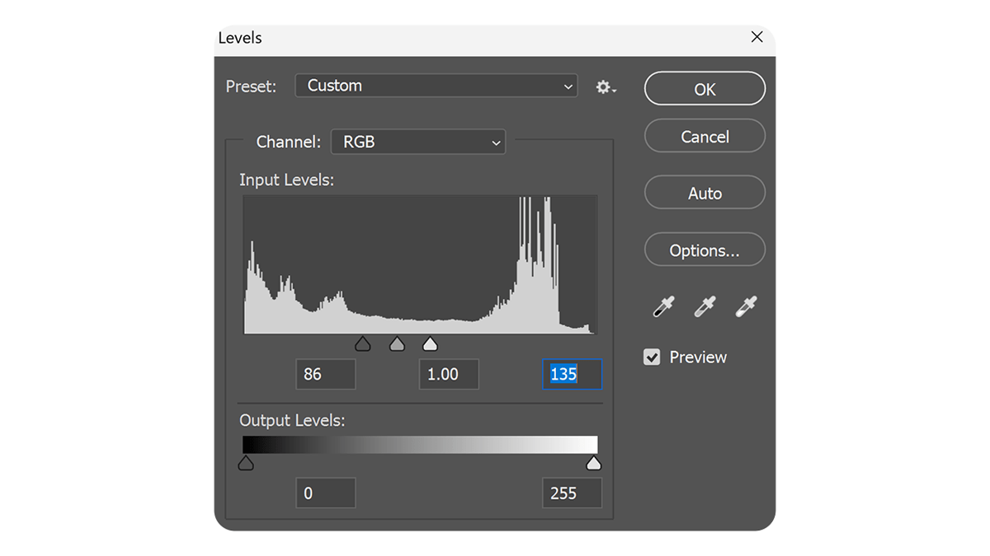Image resolution: width=990 pixels, height=556 pixels.
Task: Select the shadow input slider triangle
Action: click(363, 343)
